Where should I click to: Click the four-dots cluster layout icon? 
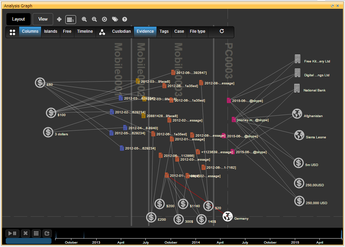click(x=12, y=32)
